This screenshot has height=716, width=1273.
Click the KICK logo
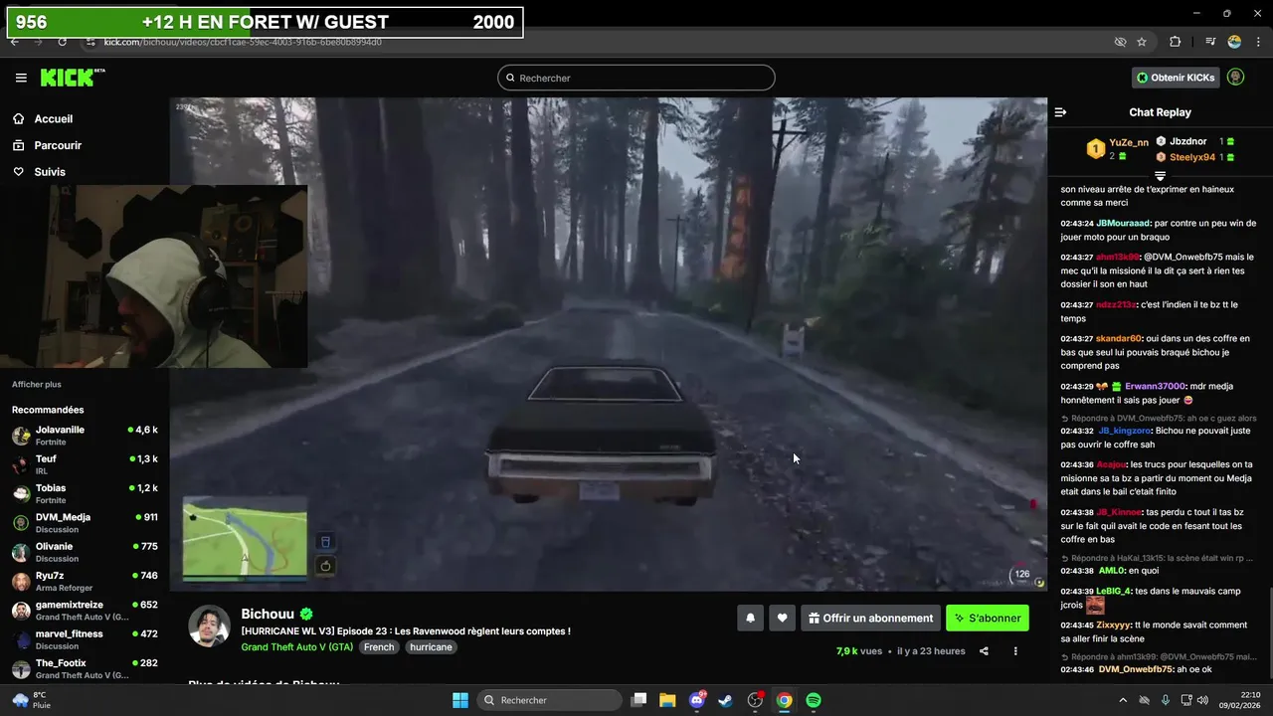tap(73, 78)
